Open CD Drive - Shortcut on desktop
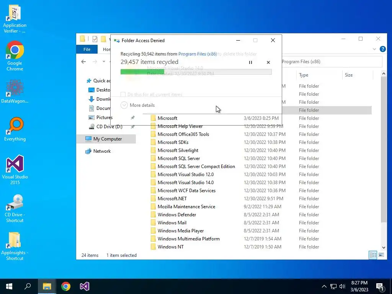392x294 pixels. pos(15,209)
